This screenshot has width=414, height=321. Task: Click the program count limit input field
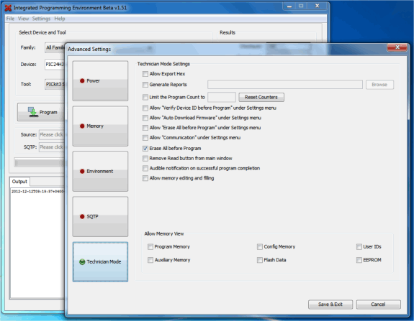222,97
